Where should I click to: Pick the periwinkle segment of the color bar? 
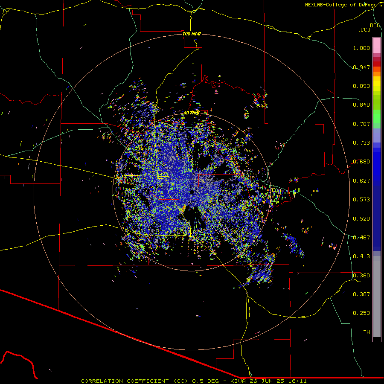tap(377, 136)
